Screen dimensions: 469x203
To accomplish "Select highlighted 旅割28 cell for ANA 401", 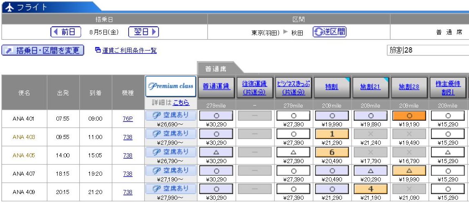I will [x=409, y=116].
